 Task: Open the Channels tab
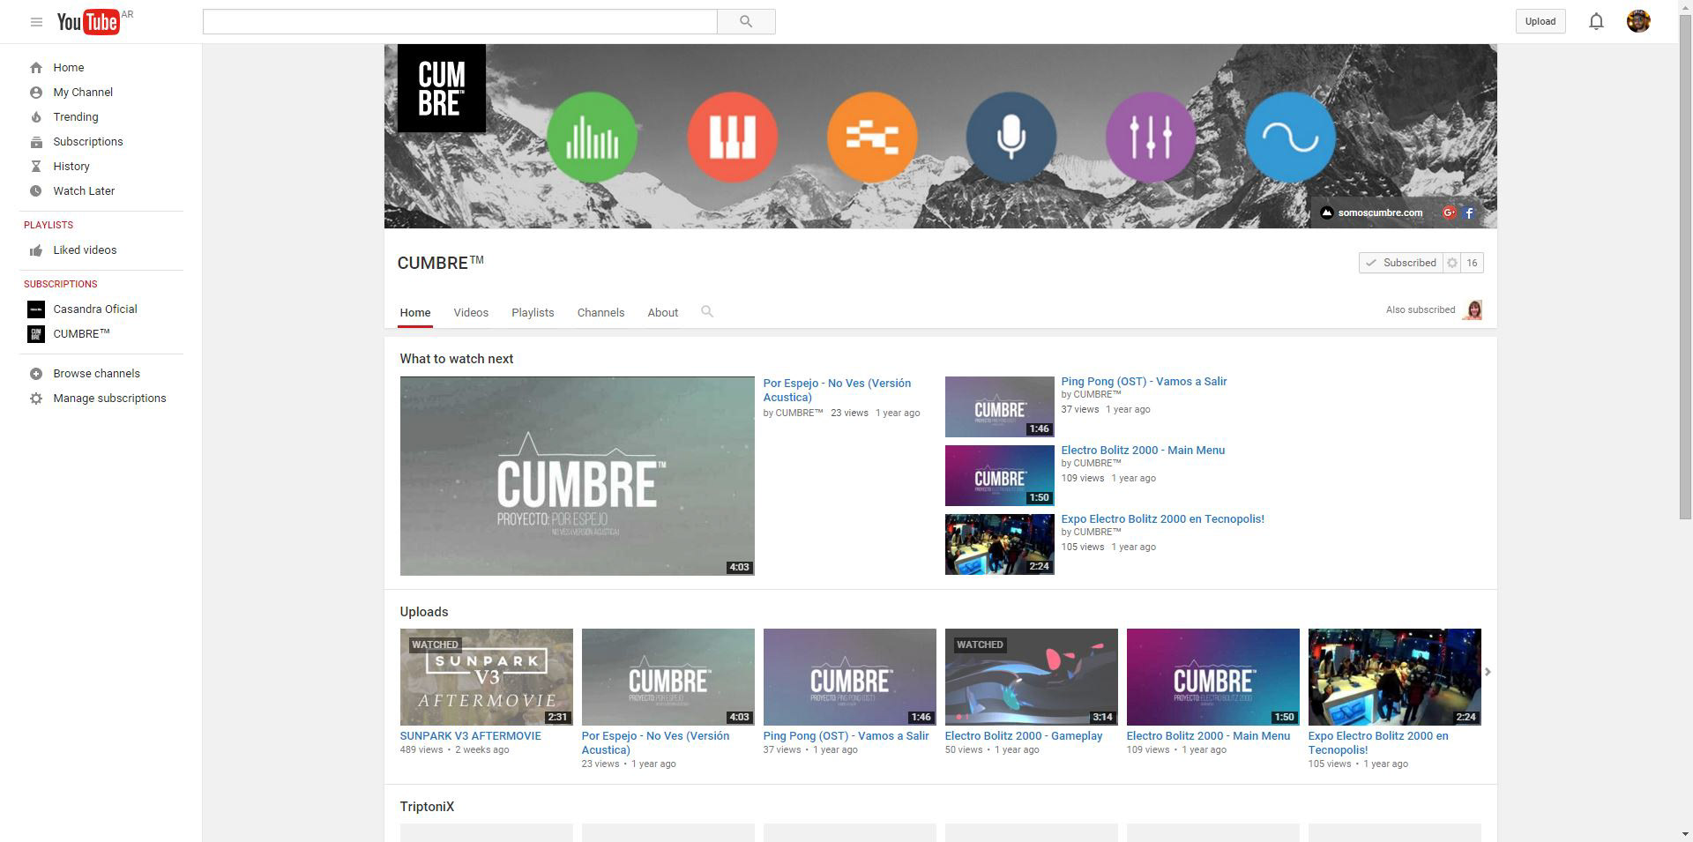click(x=600, y=313)
